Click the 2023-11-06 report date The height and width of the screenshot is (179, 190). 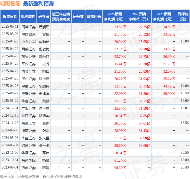tap(10, 152)
